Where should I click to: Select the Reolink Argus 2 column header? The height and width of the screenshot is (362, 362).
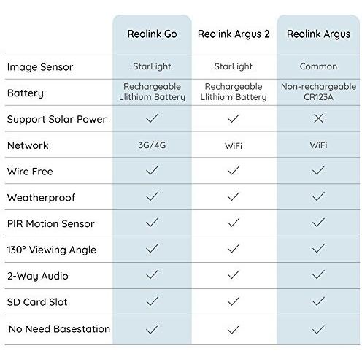pos(234,34)
